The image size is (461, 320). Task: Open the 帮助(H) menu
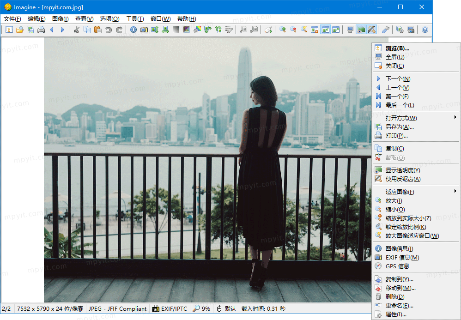click(187, 19)
